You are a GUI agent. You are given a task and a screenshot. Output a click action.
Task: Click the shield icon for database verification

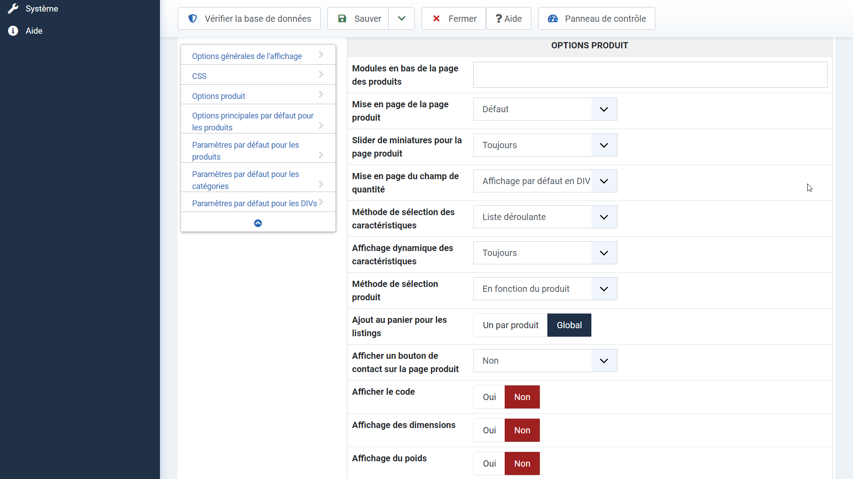[x=192, y=19]
